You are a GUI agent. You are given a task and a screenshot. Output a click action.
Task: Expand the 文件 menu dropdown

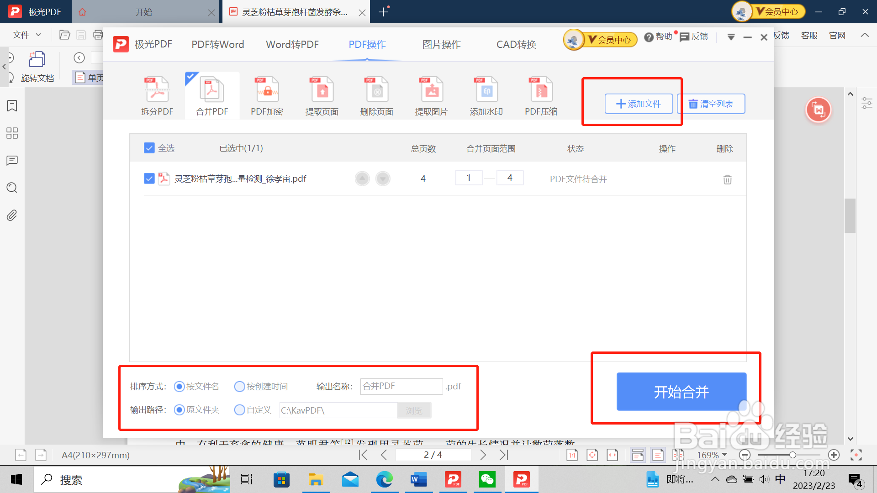(26, 35)
